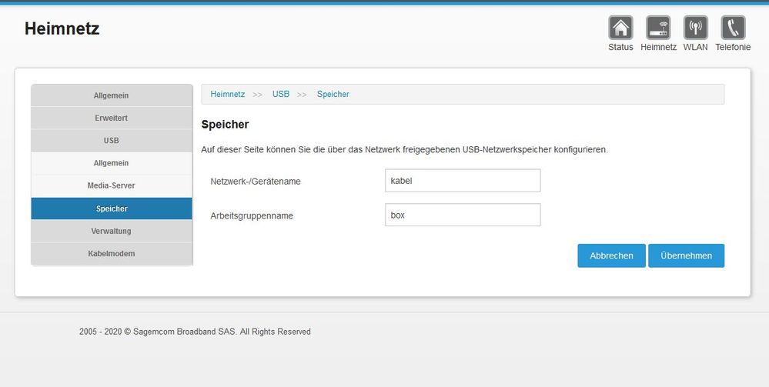Click Heimnetz breadcrumb link

[x=228, y=94]
